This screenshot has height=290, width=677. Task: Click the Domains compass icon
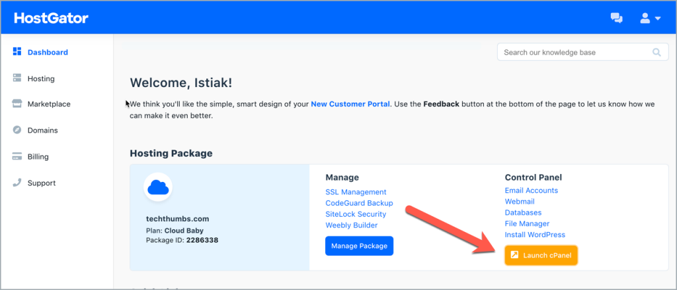click(x=17, y=130)
